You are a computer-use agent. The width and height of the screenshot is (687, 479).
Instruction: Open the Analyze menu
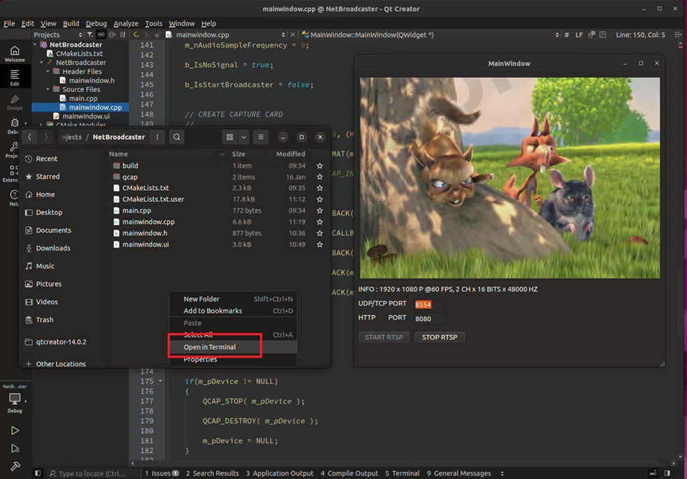pos(126,24)
